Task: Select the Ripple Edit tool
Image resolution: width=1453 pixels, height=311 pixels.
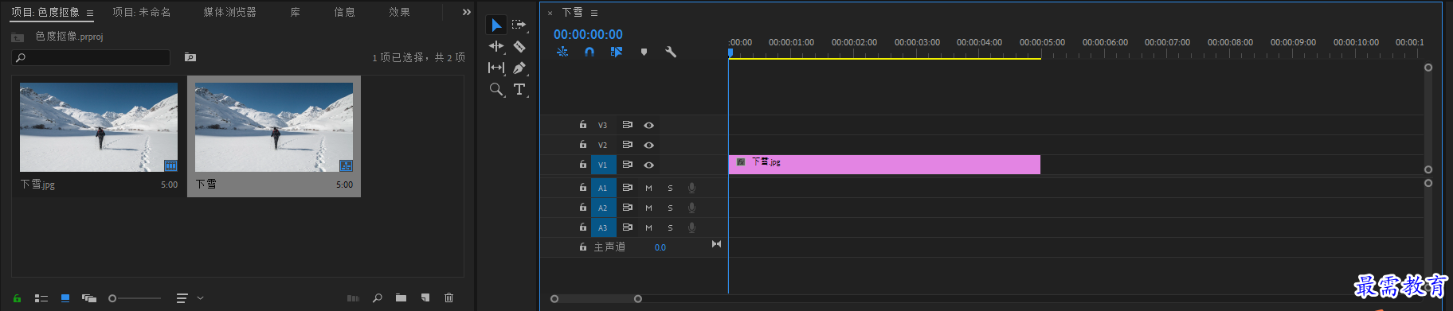Action: pos(495,46)
